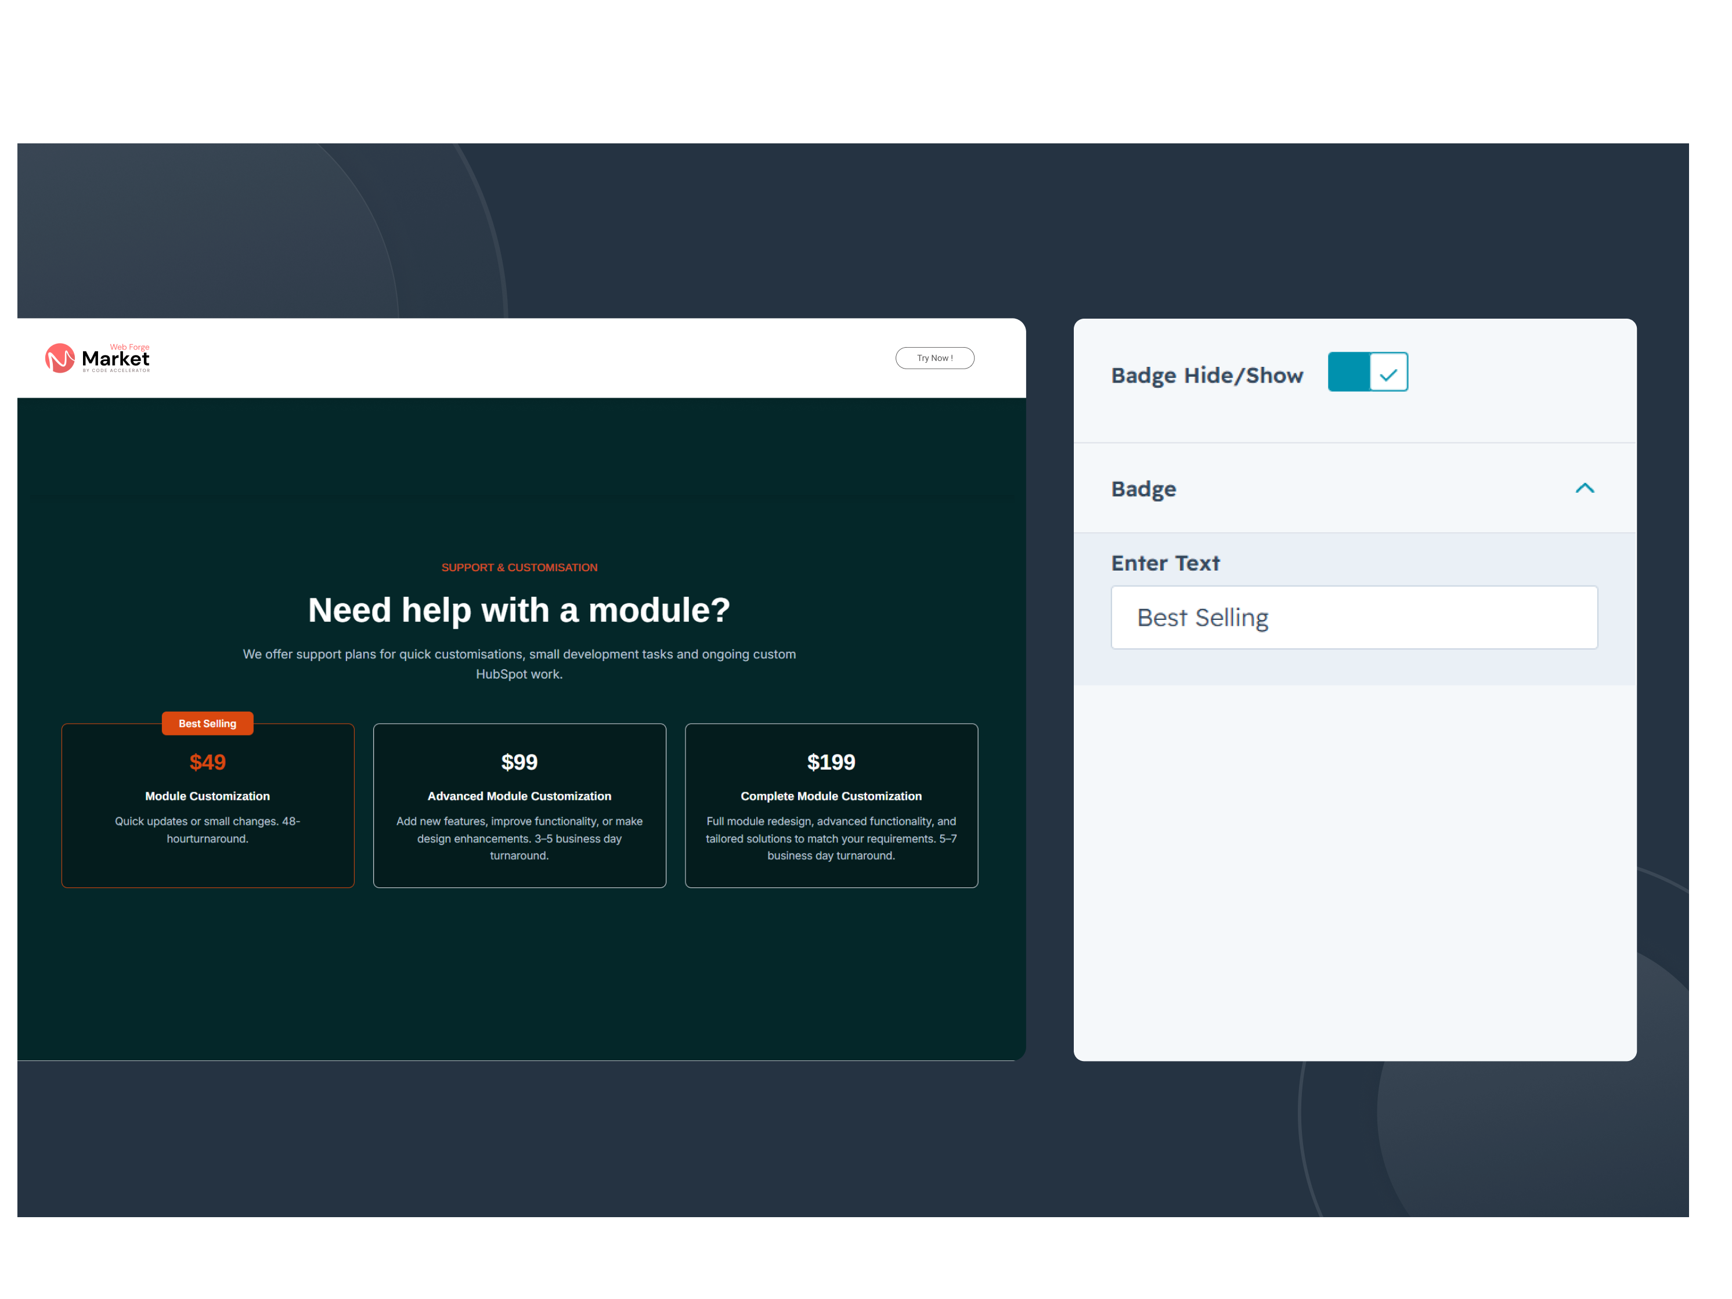The height and width of the screenshot is (1299, 1732).
Task: Click the Full module redesign description text
Action: tap(831, 839)
